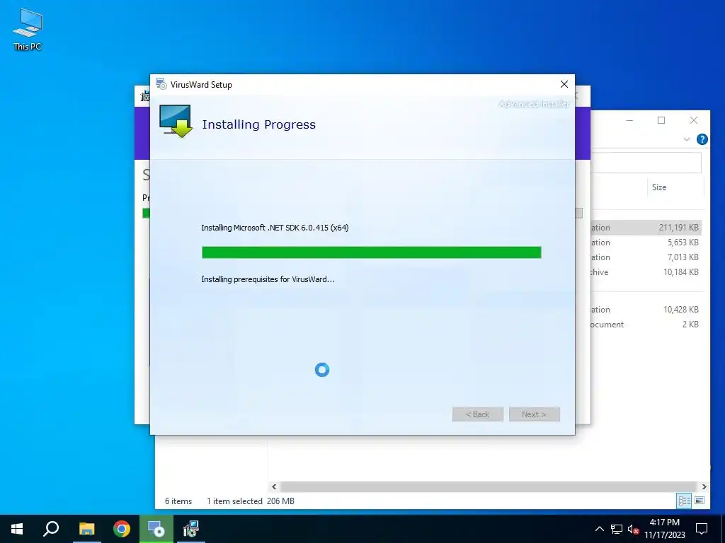The image size is (725, 543).
Task: Select the archive sized 10,184 KB
Action: [646, 272]
